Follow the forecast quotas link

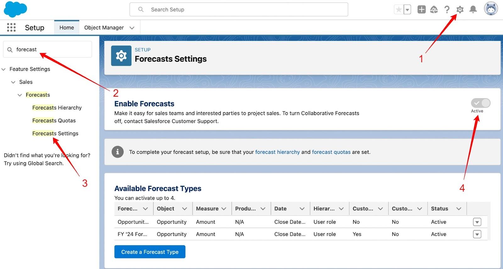331,152
